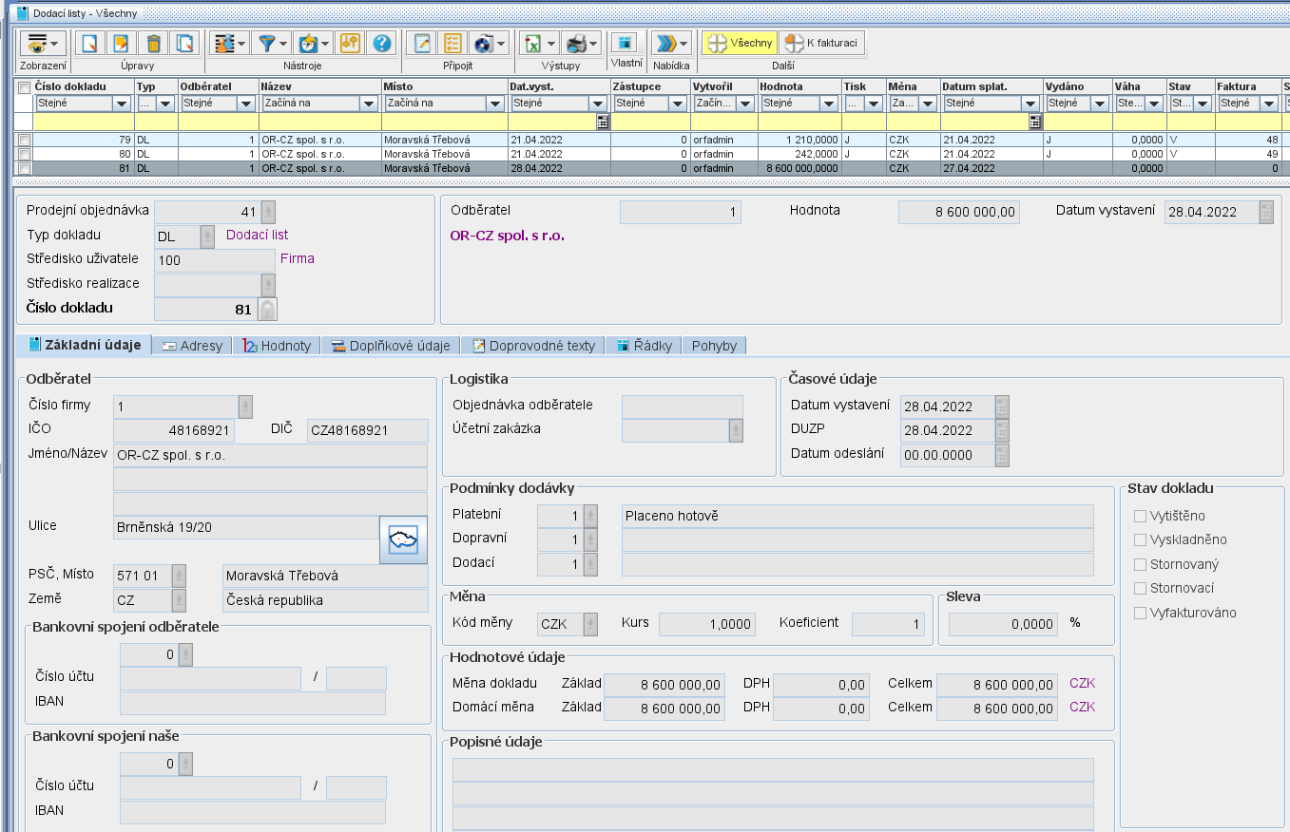Image resolution: width=1290 pixels, height=832 pixels.
Task: Click the blue question mark help icon
Action: point(382,44)
